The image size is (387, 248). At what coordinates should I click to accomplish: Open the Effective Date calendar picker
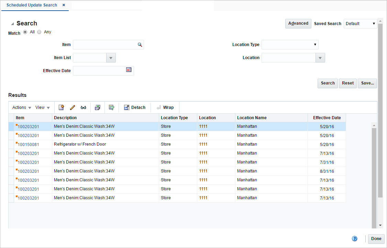pyautogui.click(x=129, y=69)
